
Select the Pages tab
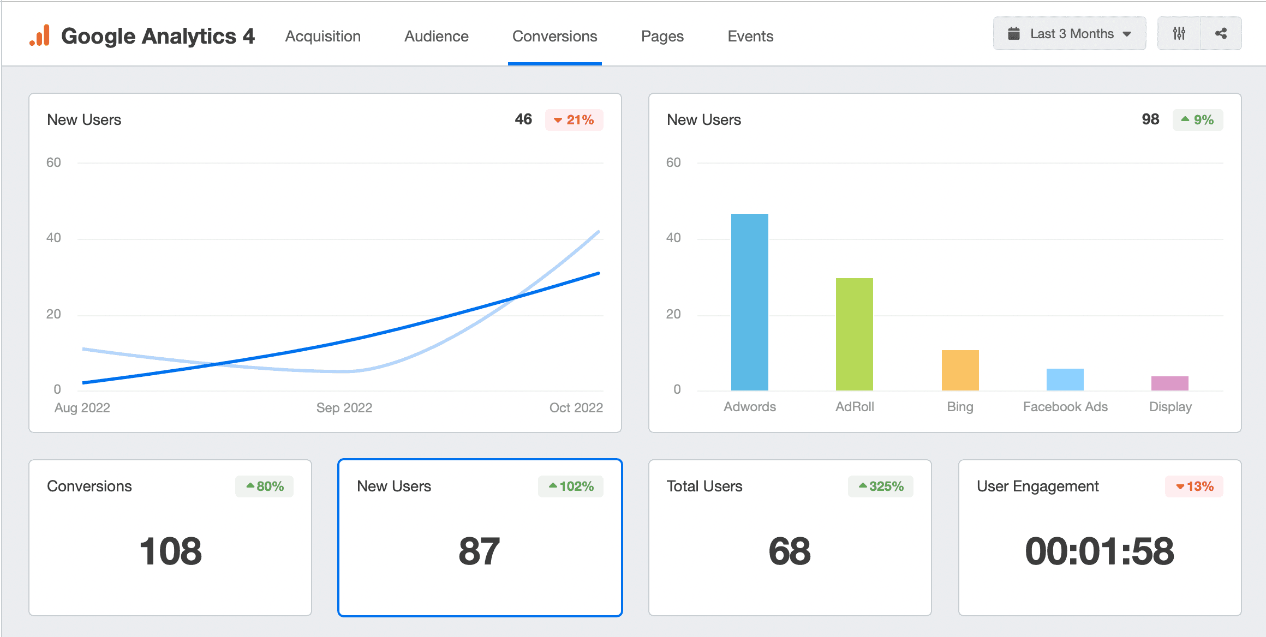click(x=662, y=36)
